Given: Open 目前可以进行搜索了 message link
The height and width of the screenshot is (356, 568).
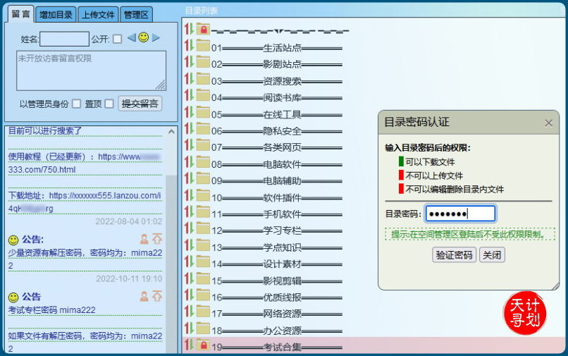Looking at the screenshot, I should click(45, 130).
